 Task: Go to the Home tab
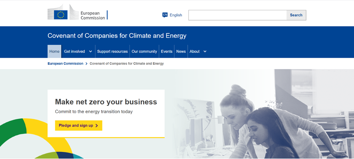pos(54,51)
